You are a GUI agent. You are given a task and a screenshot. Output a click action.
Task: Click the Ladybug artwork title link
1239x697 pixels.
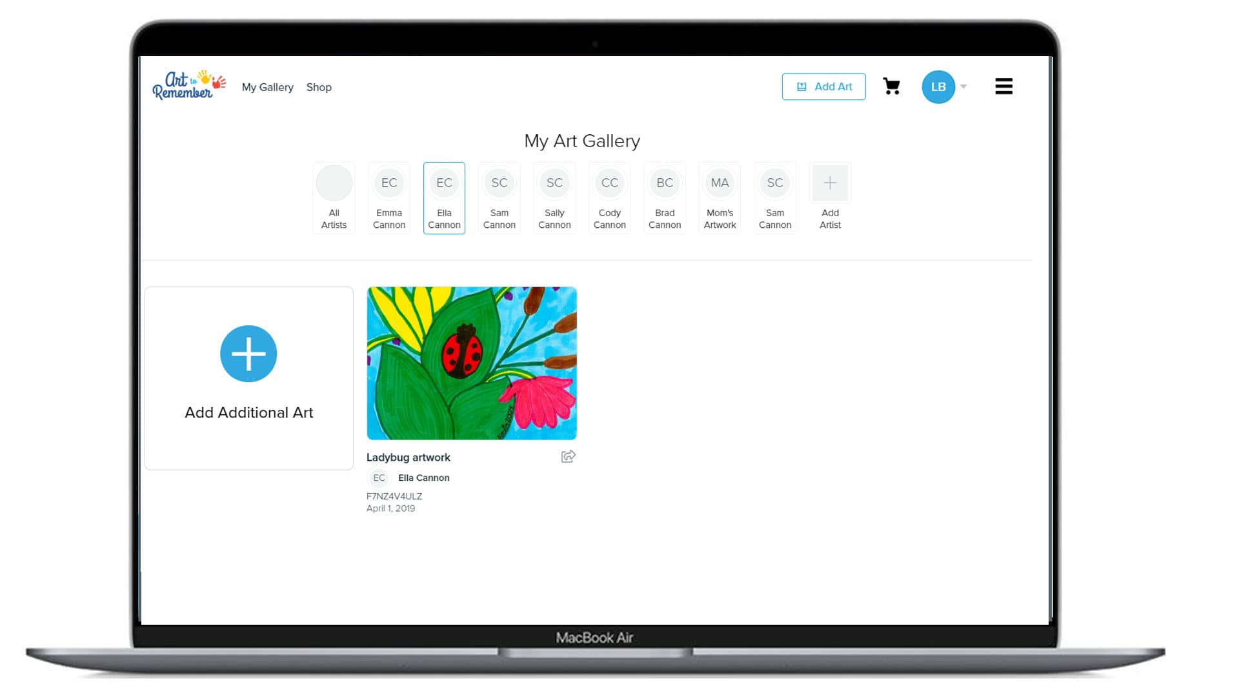408,458
